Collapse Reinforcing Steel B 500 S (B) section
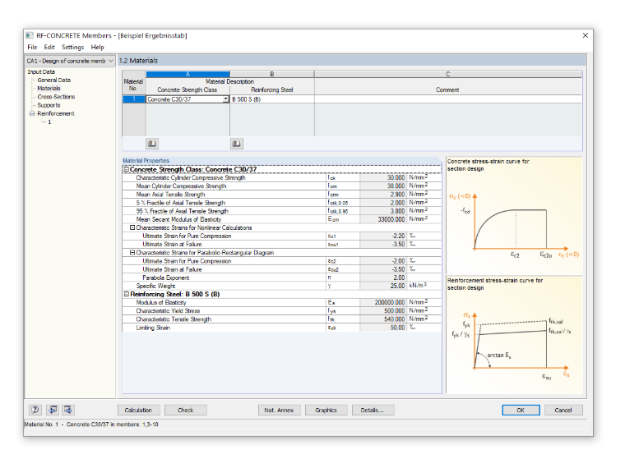Viewport: 625px width, 468px height. pos(127,294)
